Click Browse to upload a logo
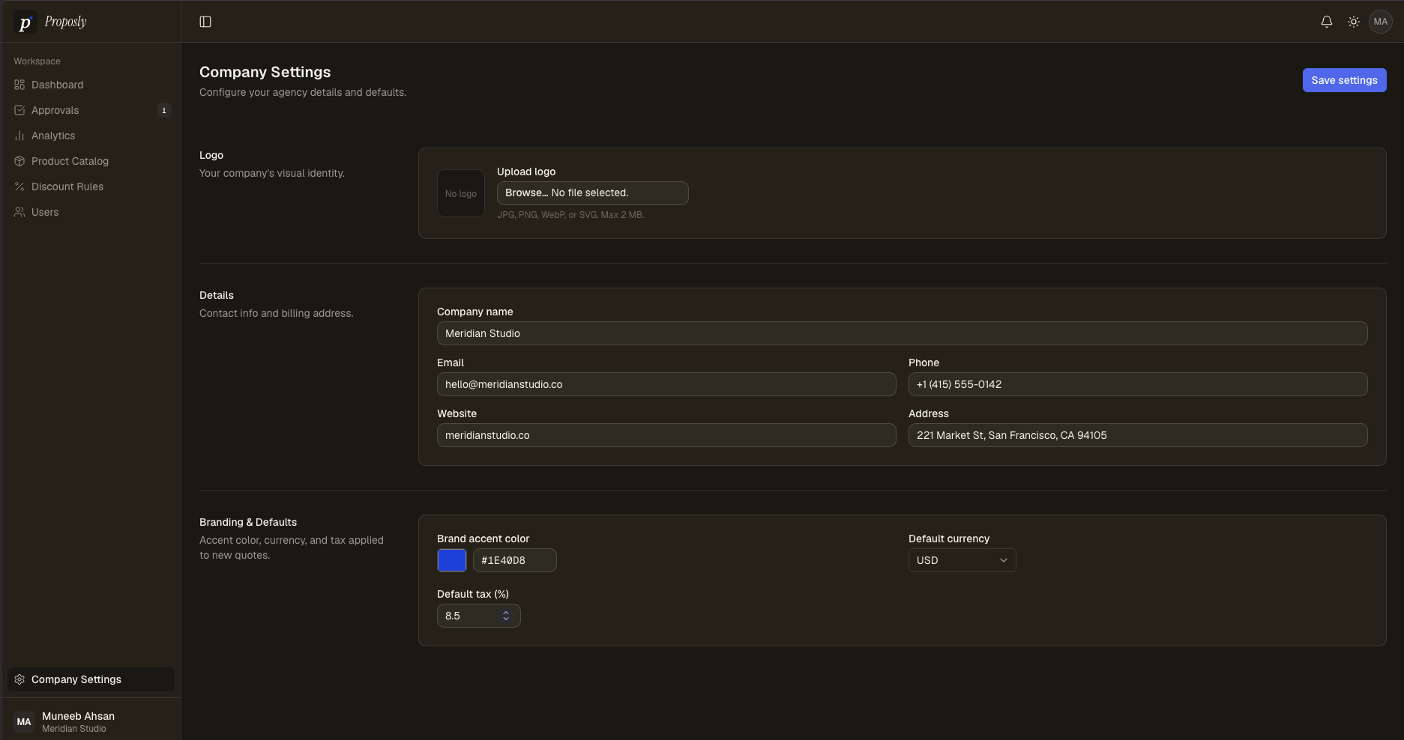This screenshot has width=1404, height=740. [x=526, y=193]
